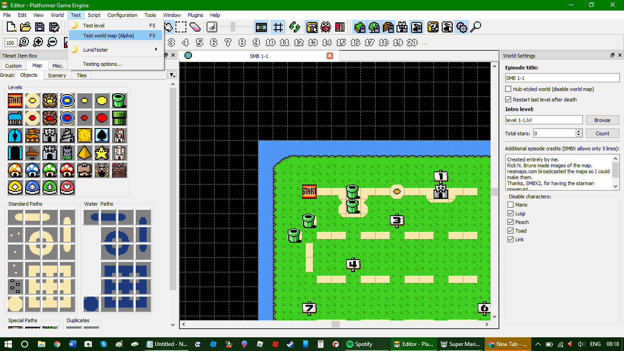Select the green warp pipe level tile
Image resolution: width=624 pixels, height=351 pixels.
tap(119, 101)
